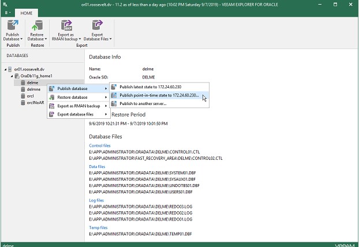The image size is (359, 247).
Task: Select the delmne database in the tree
Action: pyautogui.click(x=33, y=89)
